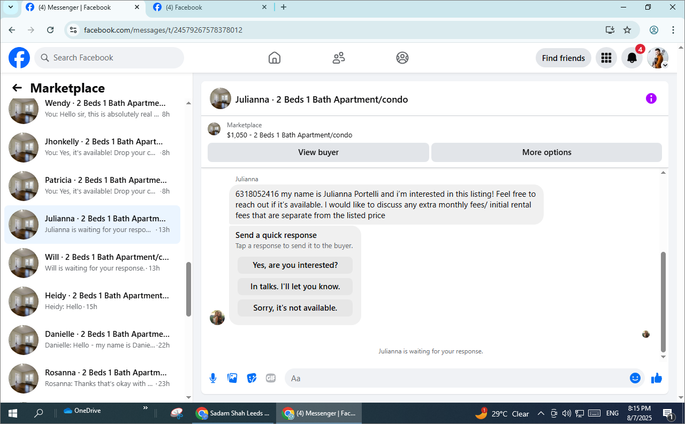Viewport: 685px width, 424px height.
Task: Open the Home icon in top navigation
Action: pos(275,58)
